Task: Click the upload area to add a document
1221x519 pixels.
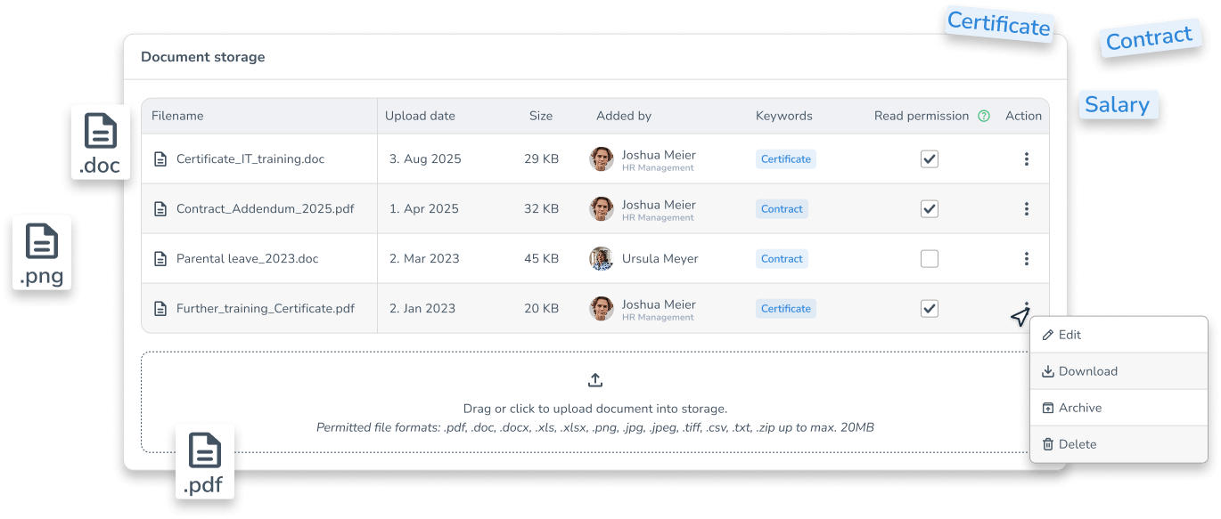Action: 595,401
